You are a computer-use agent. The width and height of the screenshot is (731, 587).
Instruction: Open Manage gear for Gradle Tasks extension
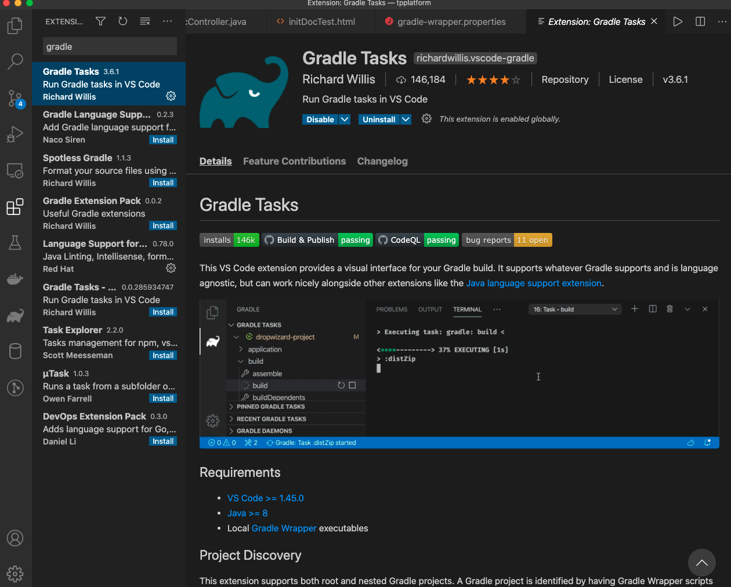171,96
